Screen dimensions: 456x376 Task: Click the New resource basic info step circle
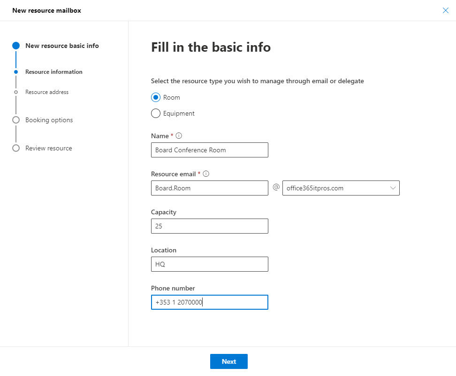[16, 46]
